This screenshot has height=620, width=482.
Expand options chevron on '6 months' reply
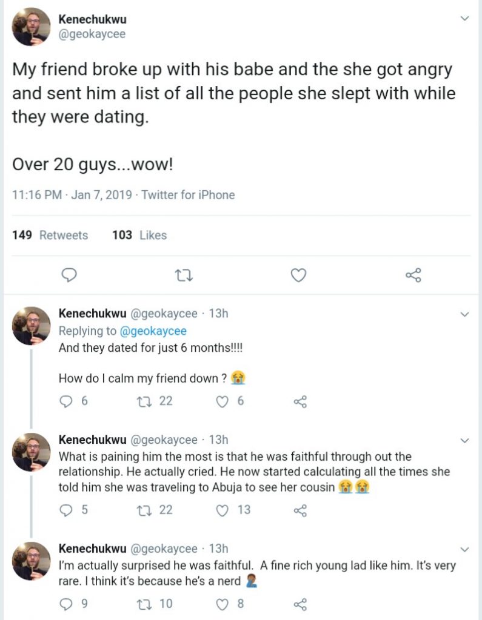[x=464, y=315]
